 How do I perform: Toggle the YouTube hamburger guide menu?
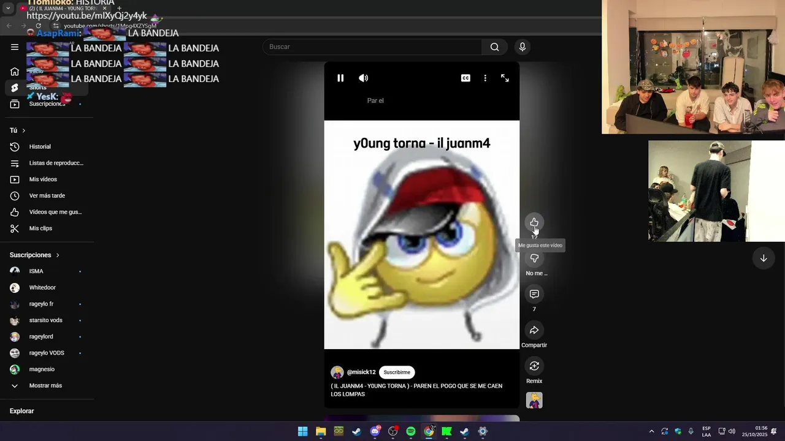[x=15, y=47]
